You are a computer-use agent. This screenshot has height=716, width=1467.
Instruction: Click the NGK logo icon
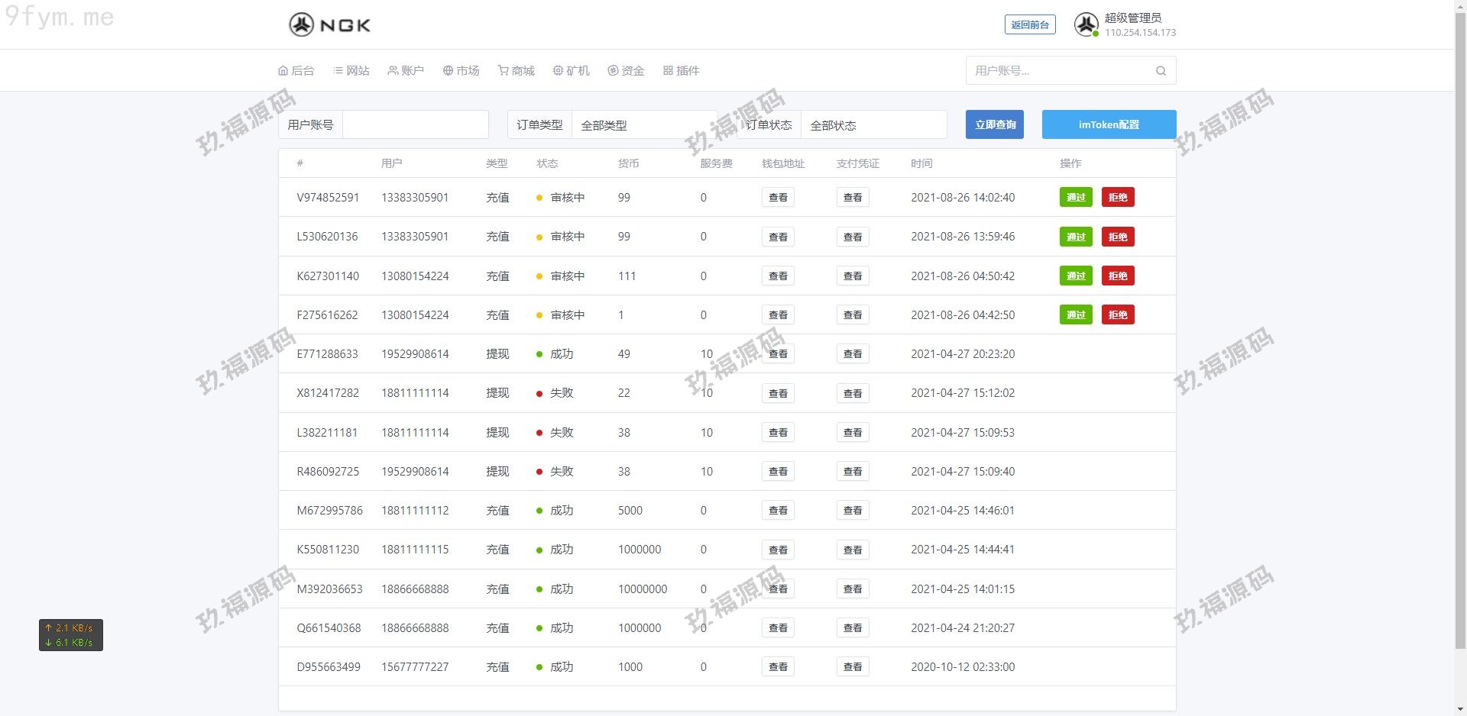(x=302, y=24)
